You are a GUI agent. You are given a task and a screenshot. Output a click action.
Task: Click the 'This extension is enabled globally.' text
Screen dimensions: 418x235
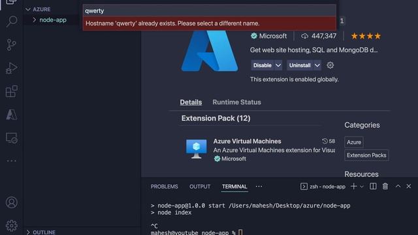click(295, 80)
